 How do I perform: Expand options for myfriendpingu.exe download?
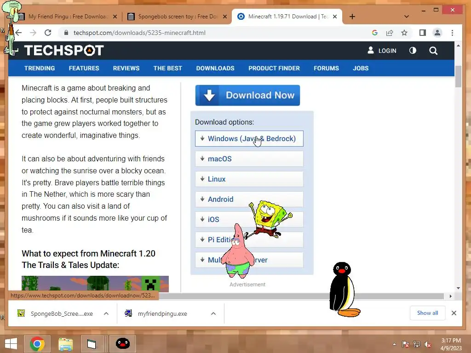click(x=213, y=313)
